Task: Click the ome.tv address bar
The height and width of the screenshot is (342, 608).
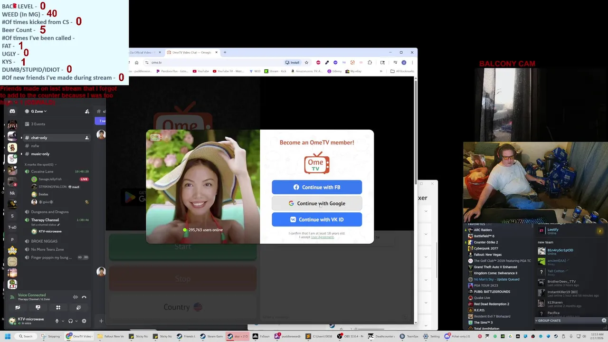Action: pos(214,62)
